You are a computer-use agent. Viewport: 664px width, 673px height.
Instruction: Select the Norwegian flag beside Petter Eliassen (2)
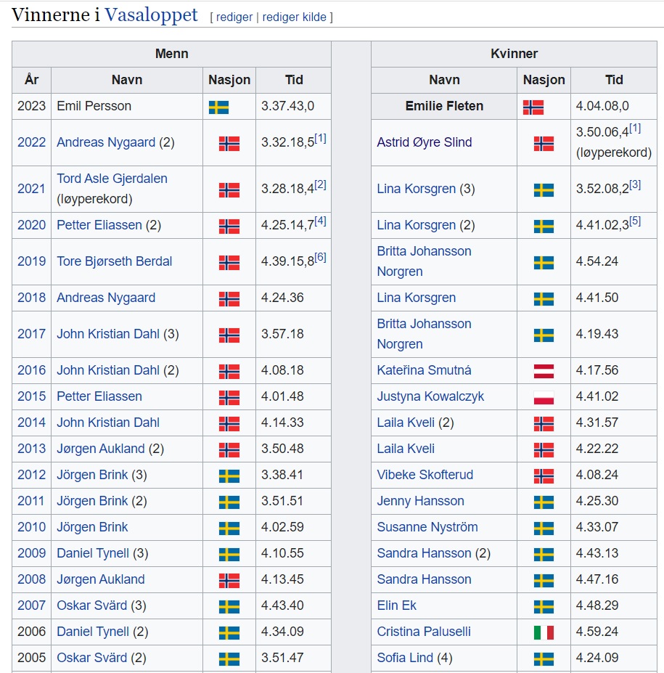tap(229, 227)
